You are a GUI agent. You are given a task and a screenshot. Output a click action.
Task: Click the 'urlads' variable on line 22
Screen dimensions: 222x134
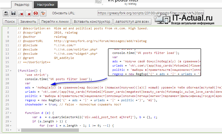[30, 92]
